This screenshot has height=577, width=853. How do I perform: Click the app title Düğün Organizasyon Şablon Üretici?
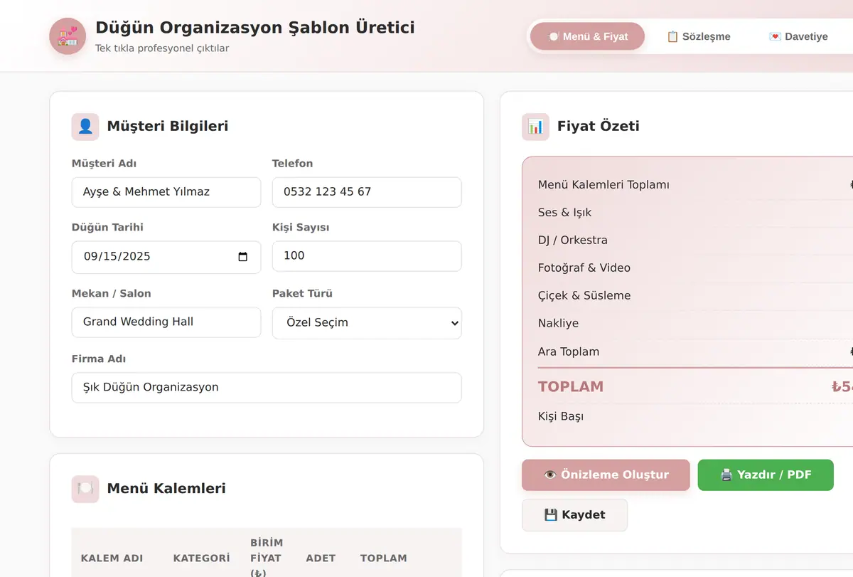coord(255,28)
